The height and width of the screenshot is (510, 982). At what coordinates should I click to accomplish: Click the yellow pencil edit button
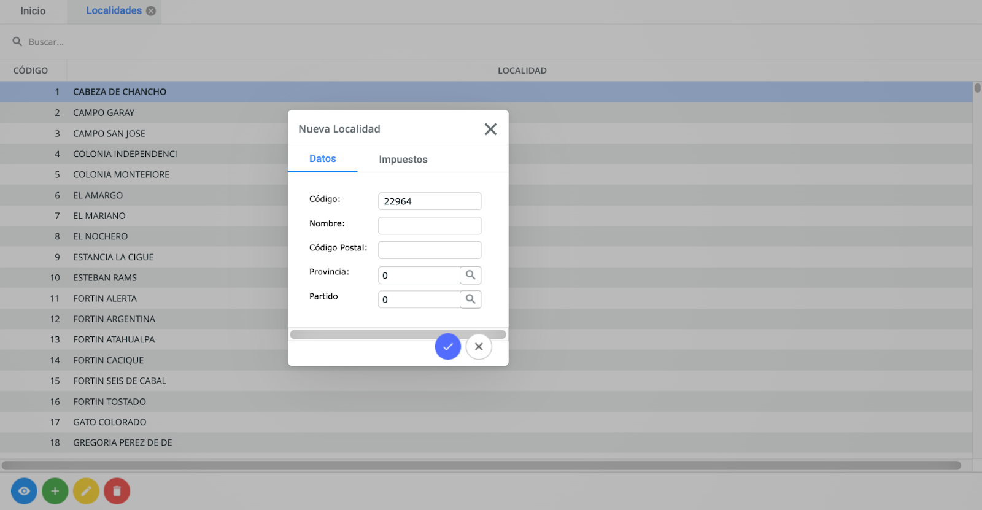86,491
